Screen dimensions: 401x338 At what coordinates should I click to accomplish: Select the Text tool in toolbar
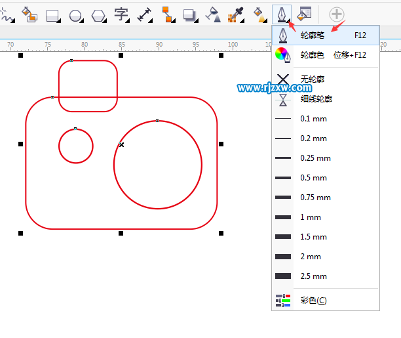pyautogui.click(x=121, y=14)
